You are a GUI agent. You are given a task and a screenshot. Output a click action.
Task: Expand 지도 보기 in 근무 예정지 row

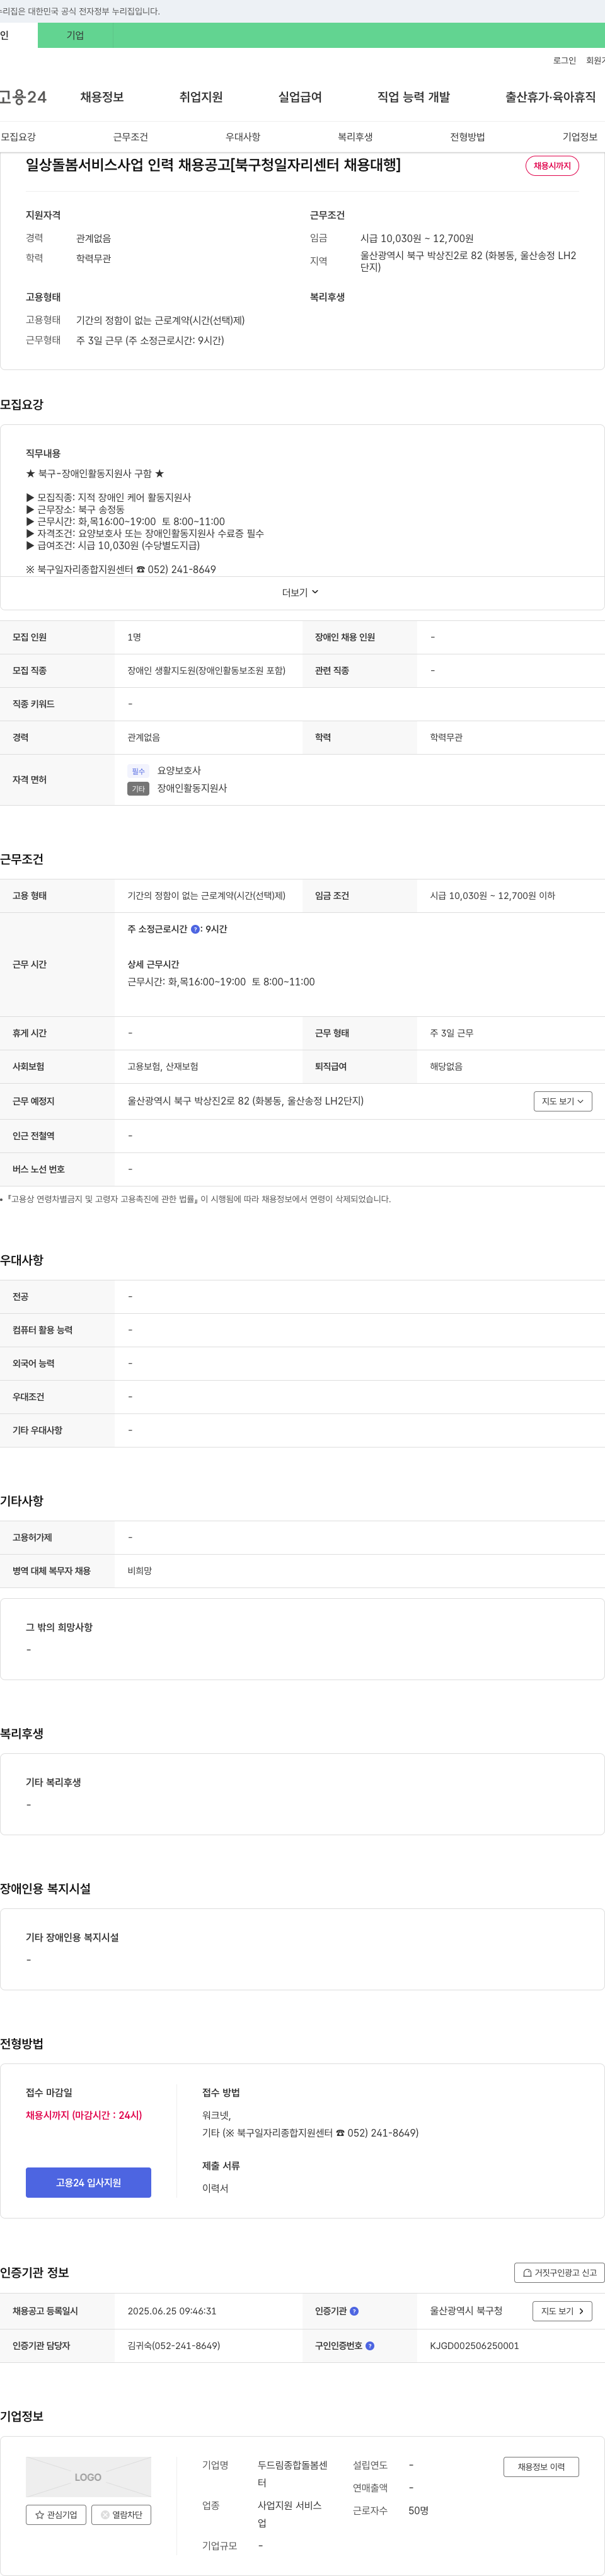coord(562,1101)
